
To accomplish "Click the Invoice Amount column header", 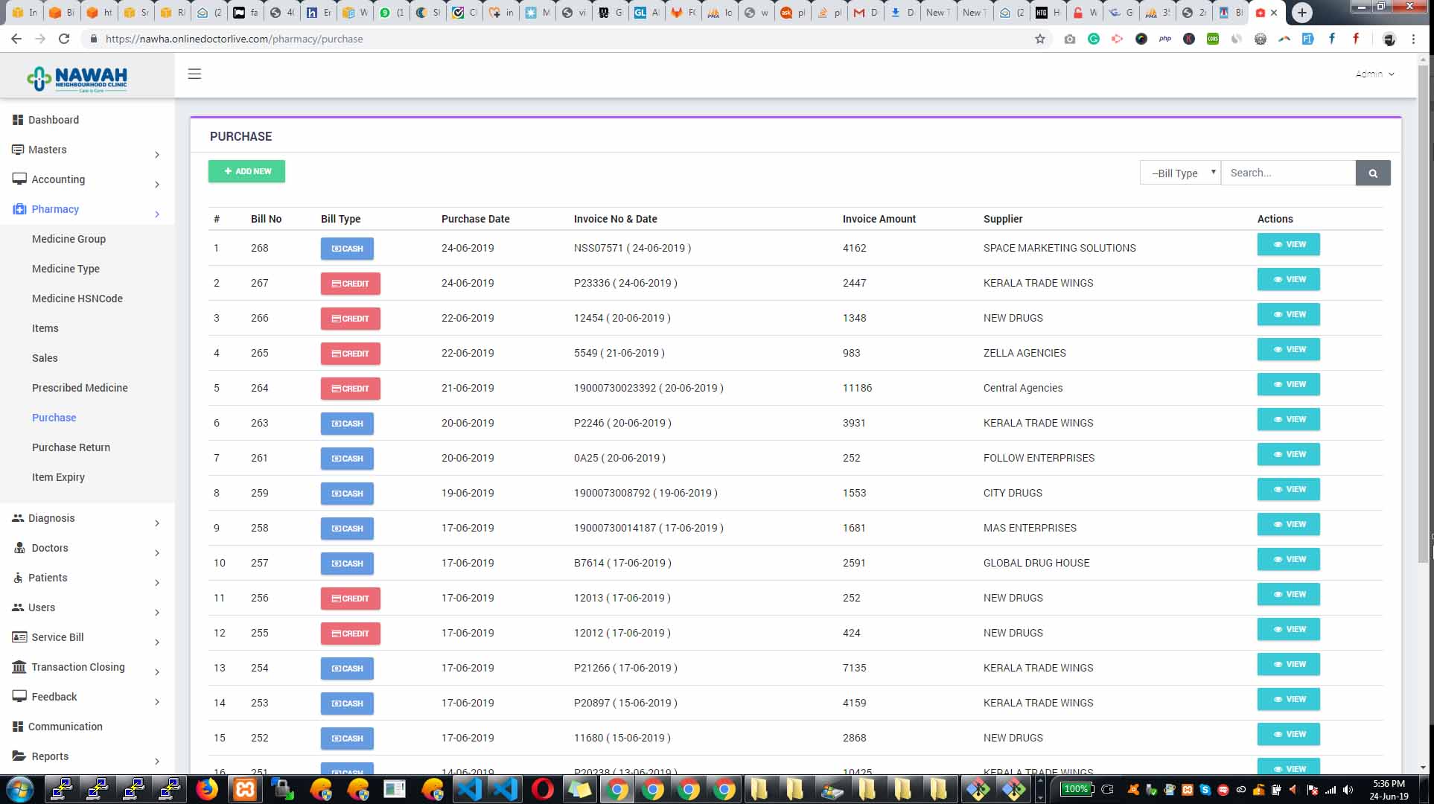I will click(x=879, y=219).
